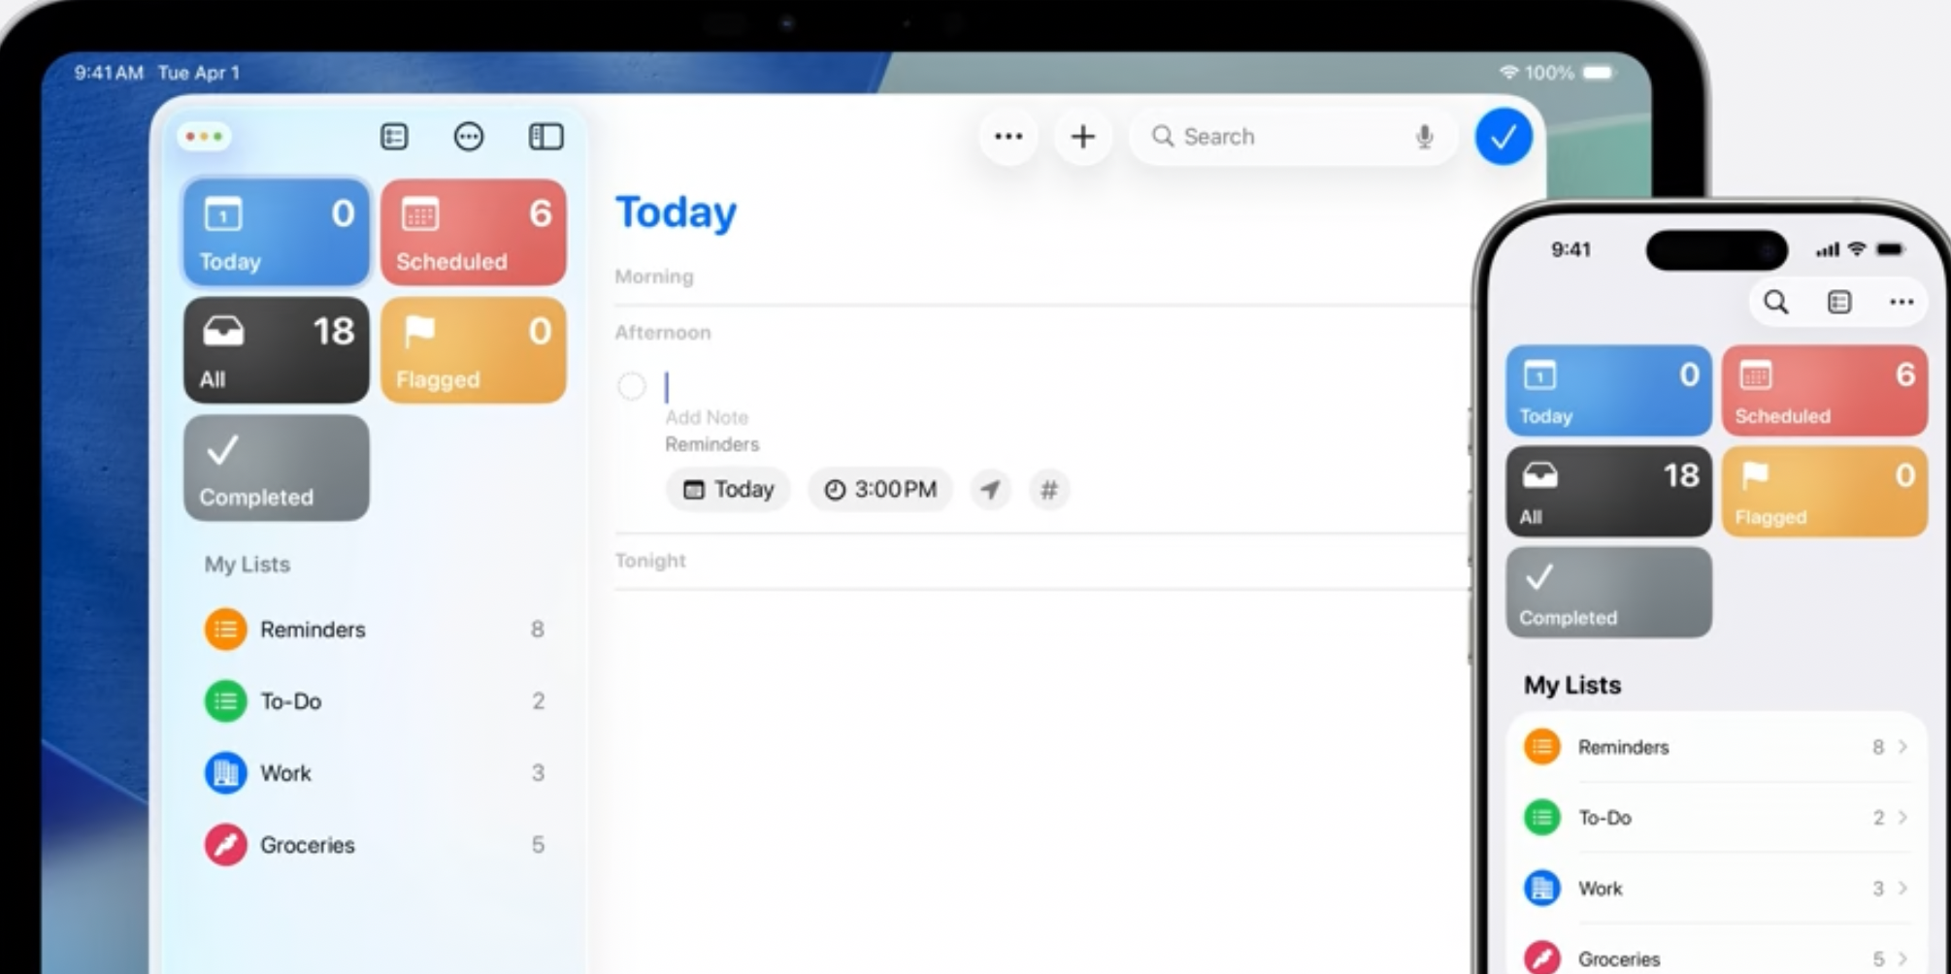The width and height of the screenshot is (1951, 974).
Task: Check off the new reminder's completion circle
Action: [632, 386]
